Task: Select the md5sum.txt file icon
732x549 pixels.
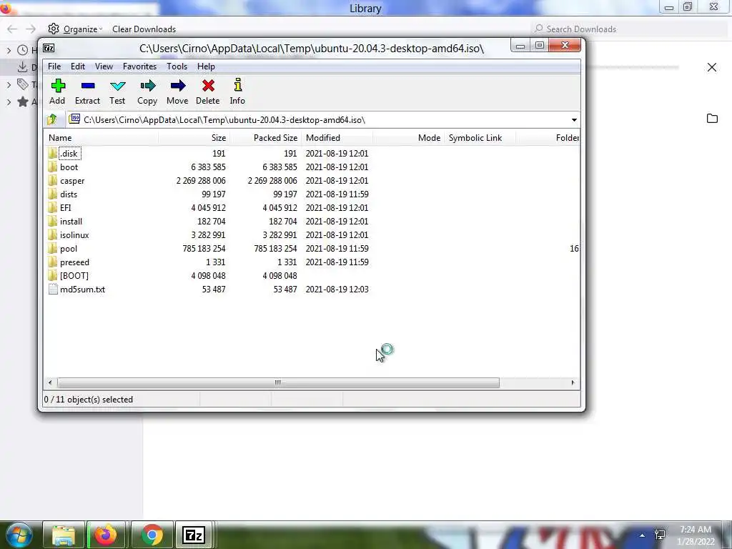Action: [x=53, y=289]
